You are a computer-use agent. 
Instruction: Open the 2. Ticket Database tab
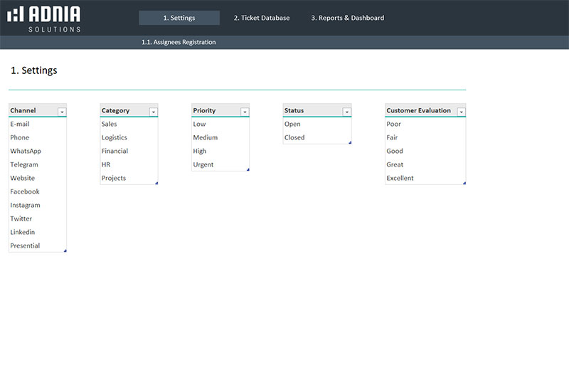262,18
